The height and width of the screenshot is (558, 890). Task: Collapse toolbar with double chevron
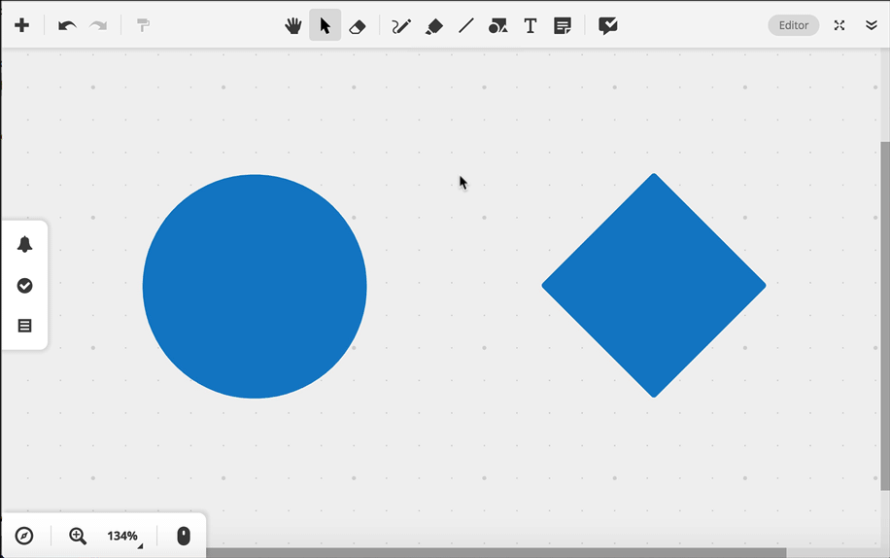[872, 25]
